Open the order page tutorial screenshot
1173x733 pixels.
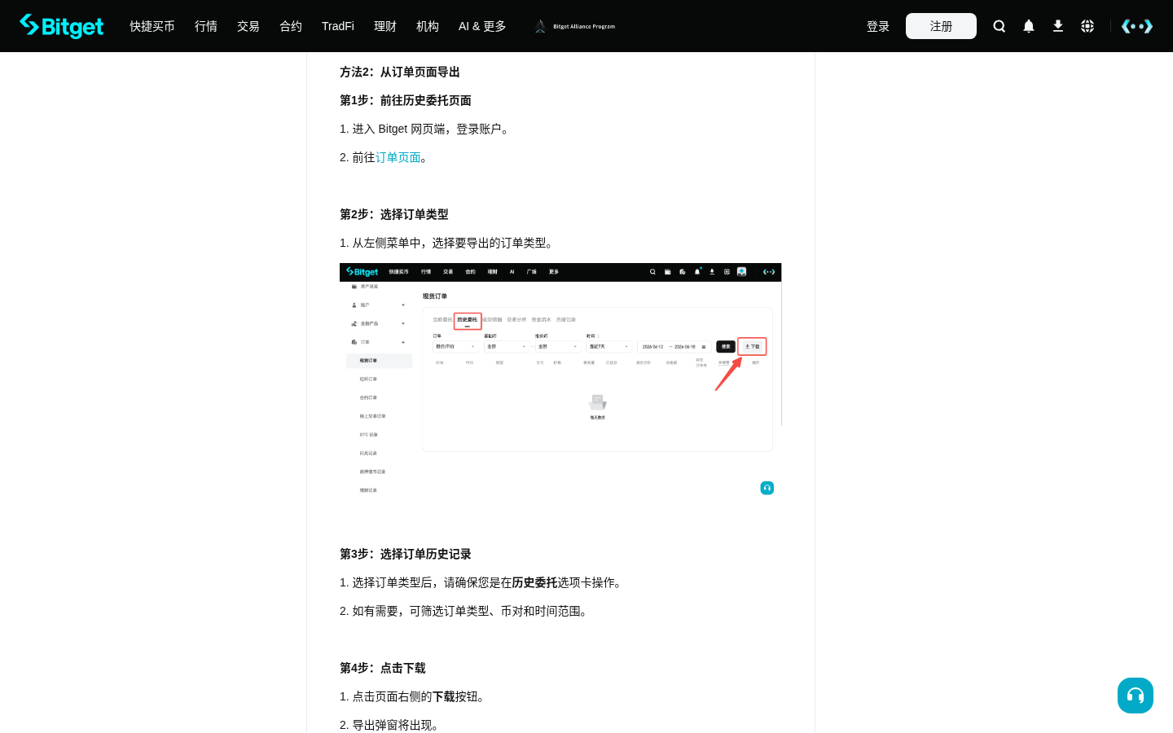pos(560,381)
